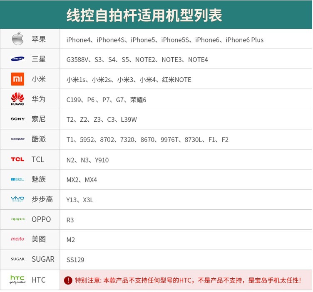
Task: Click the Coolpad 5952 model
Action: coord(87,140)
